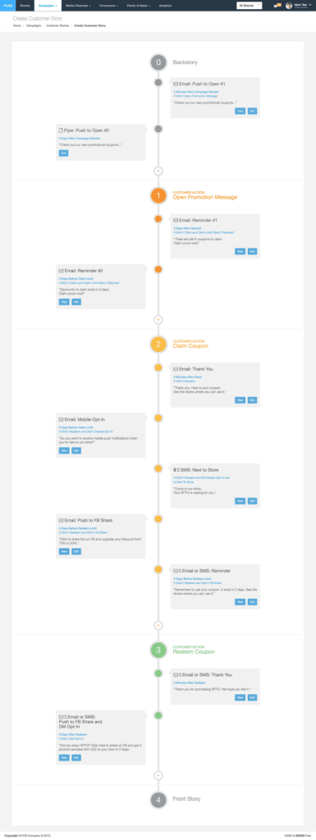Screen dimensions: 316x840
Task: Click the plus circle below the Redeem Coupon section
Action: pos(158,774)
